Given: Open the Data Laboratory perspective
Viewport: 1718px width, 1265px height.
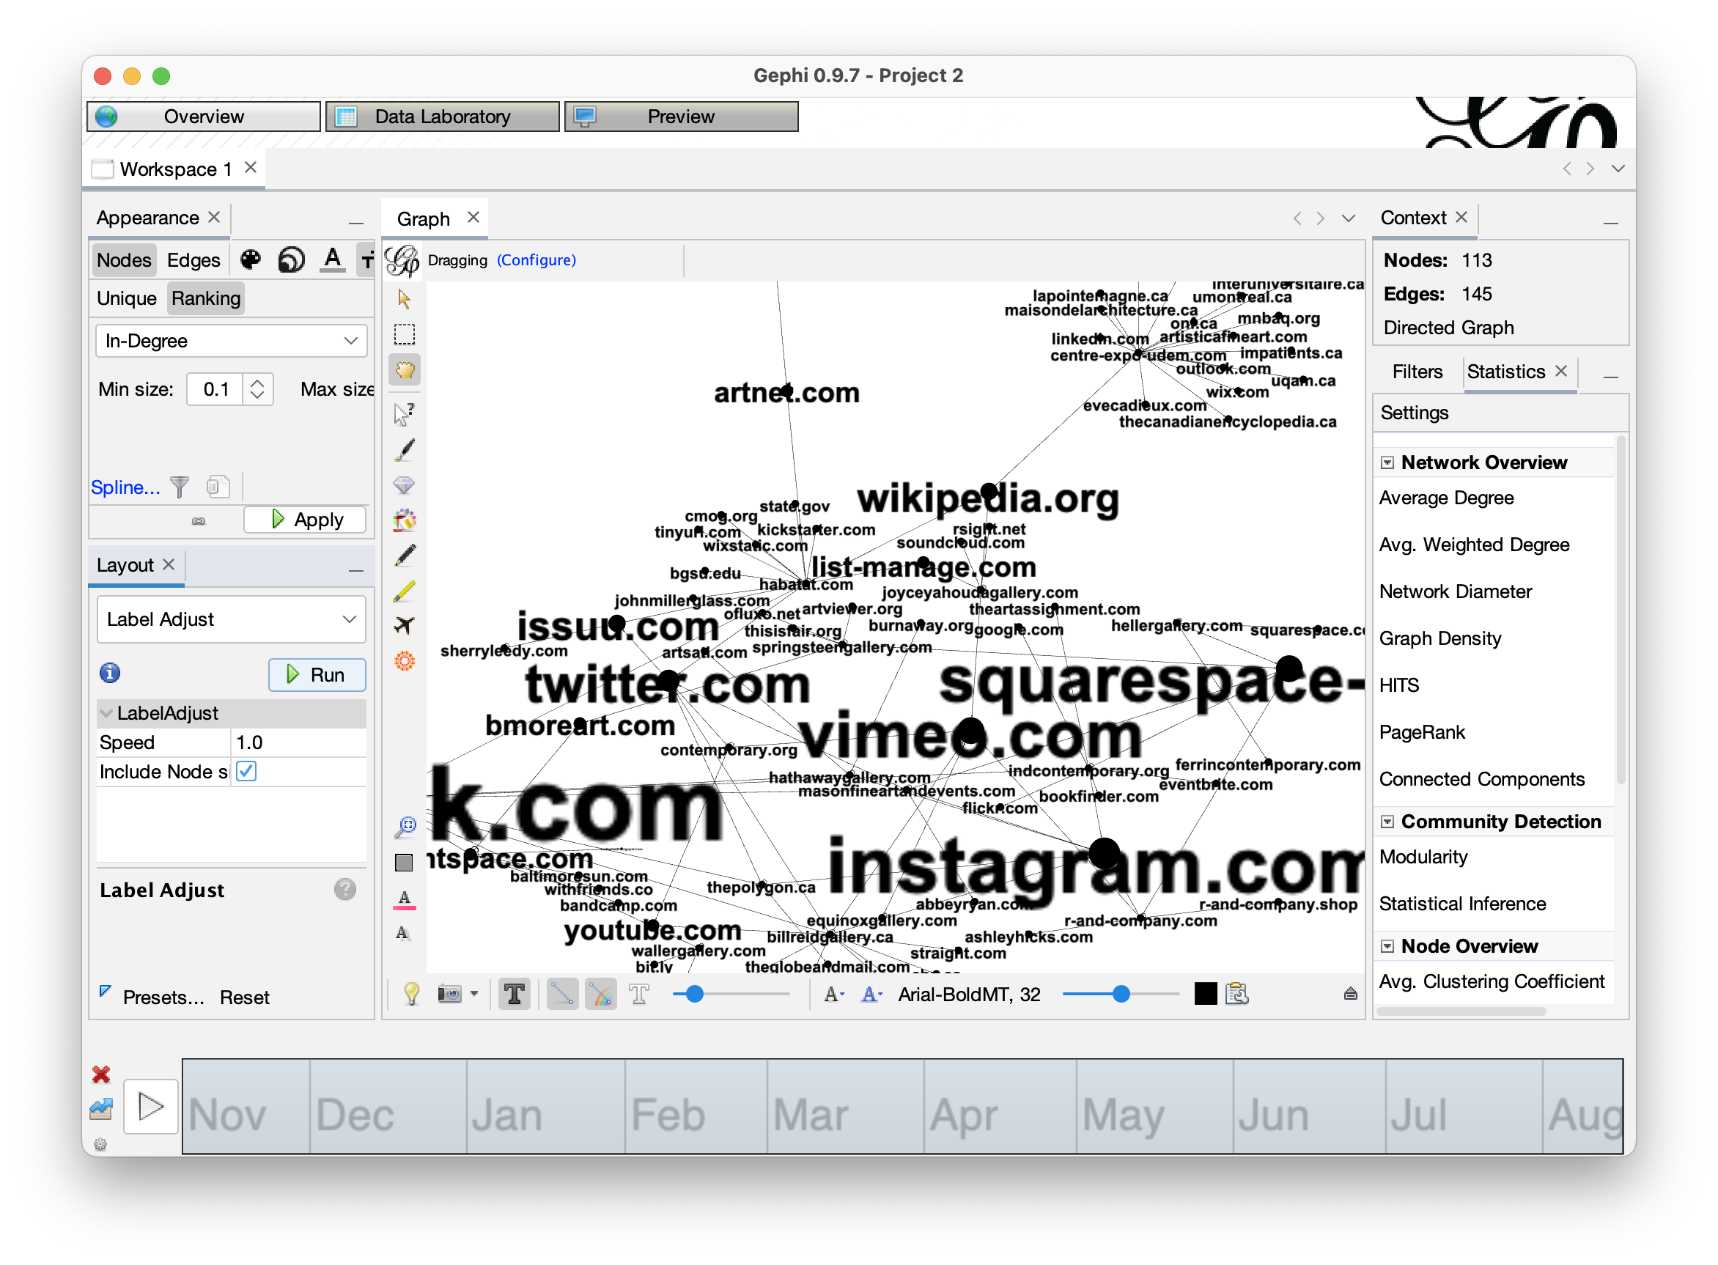Looking at the screenshot, I should coord(442,117).
